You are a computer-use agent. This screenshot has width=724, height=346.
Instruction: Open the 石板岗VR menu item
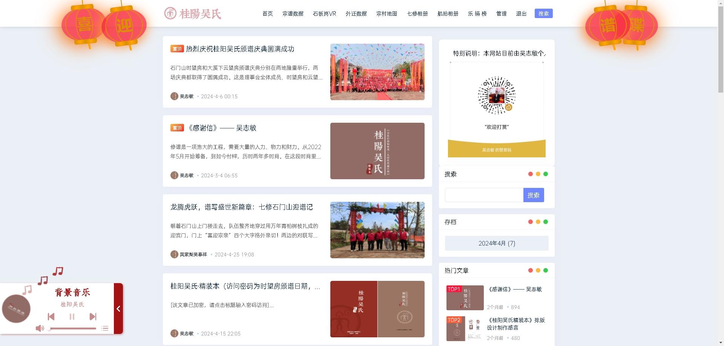click(324, 14)
